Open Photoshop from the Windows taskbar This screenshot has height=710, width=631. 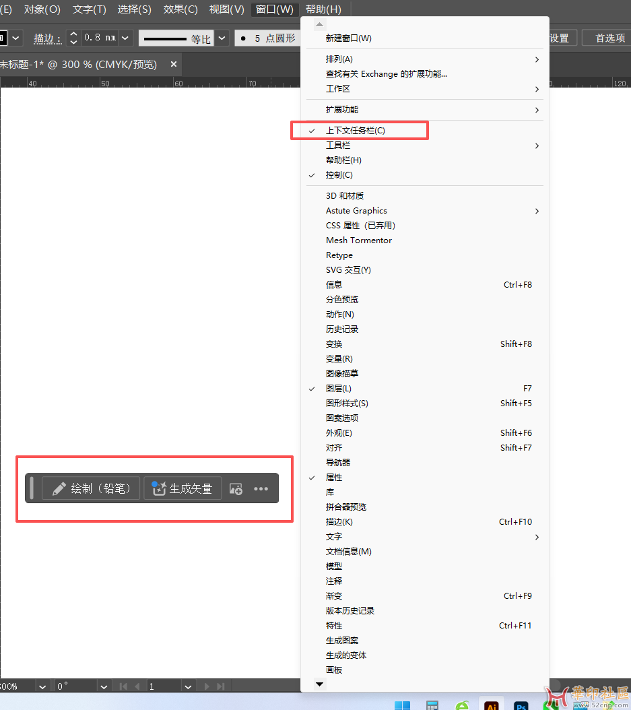pyautogui.click(x=521, y=705)
